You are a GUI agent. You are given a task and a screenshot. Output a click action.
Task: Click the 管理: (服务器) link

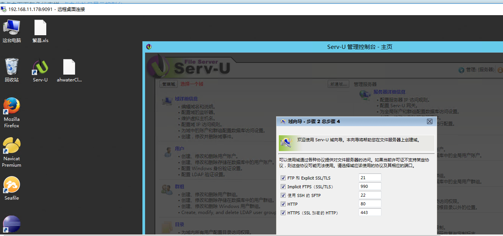480,70
